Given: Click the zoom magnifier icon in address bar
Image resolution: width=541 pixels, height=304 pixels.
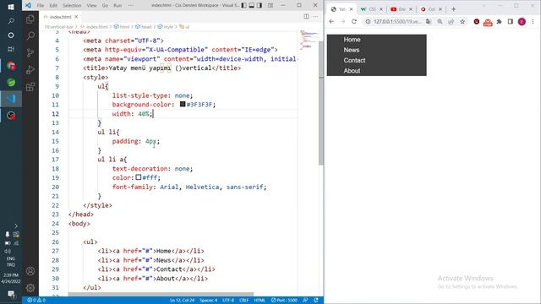Looking at the screenshot, I should pyautogui.click(x=440, y=21).
